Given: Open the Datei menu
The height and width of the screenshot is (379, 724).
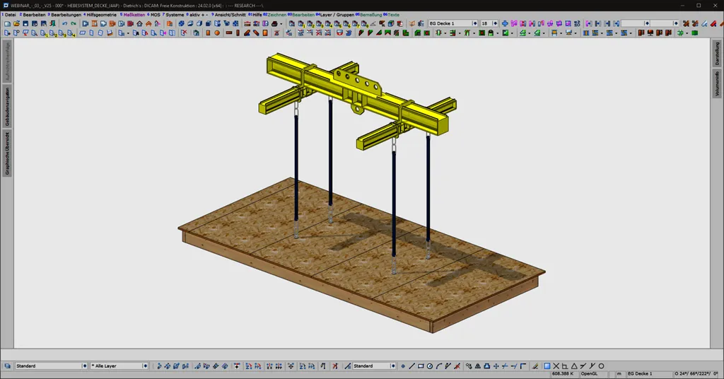Looking at the screenshot, I should 9,14.
